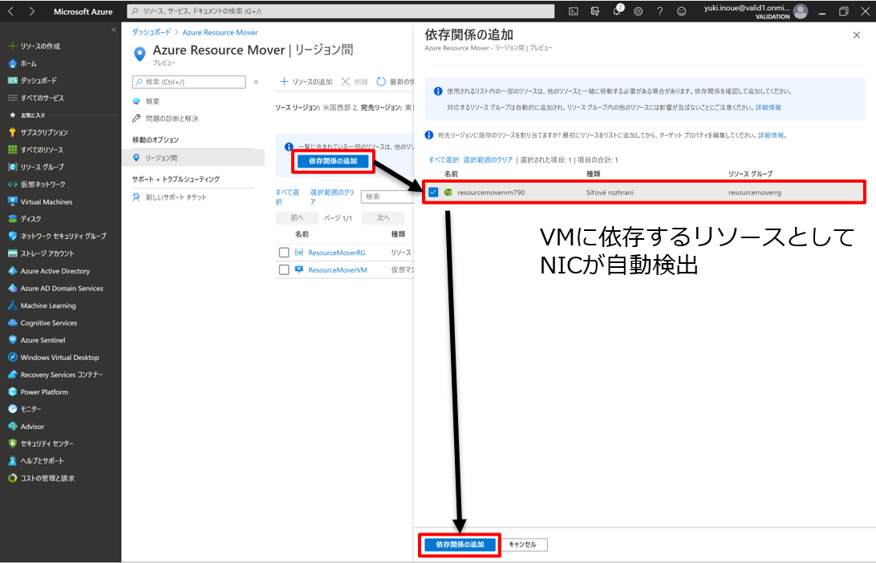Open 新しいサポート チケット menu item

pos(169,197)
